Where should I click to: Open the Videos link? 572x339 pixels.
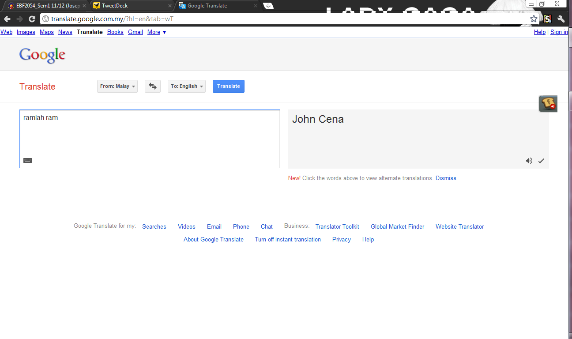[187, 226]
